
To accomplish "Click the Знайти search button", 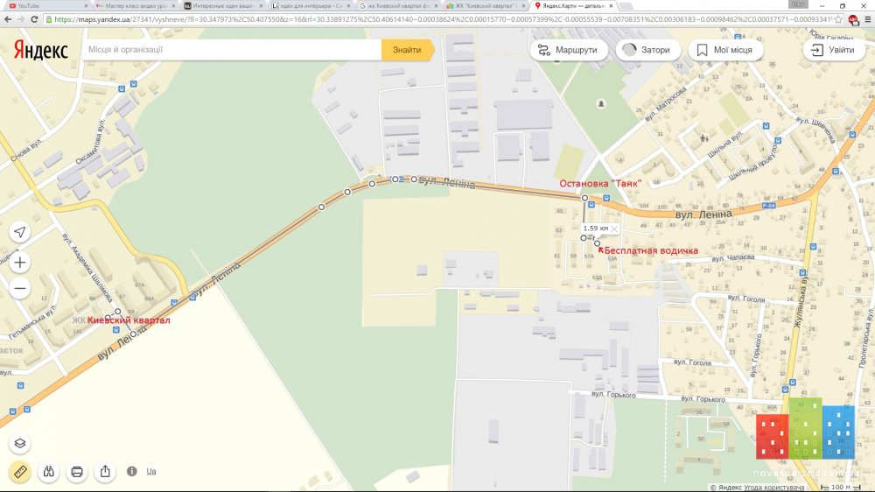I will coord(408,50).
